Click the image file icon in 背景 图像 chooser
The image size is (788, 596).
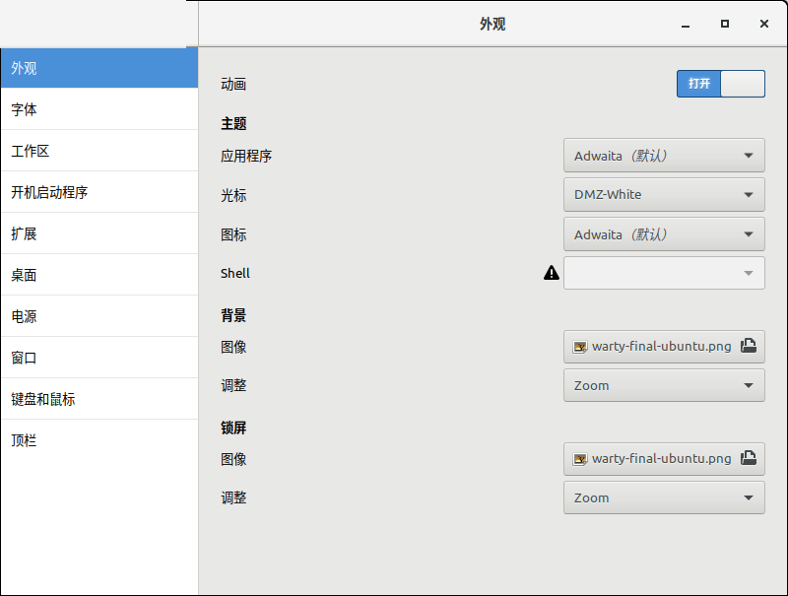(581, 347)
